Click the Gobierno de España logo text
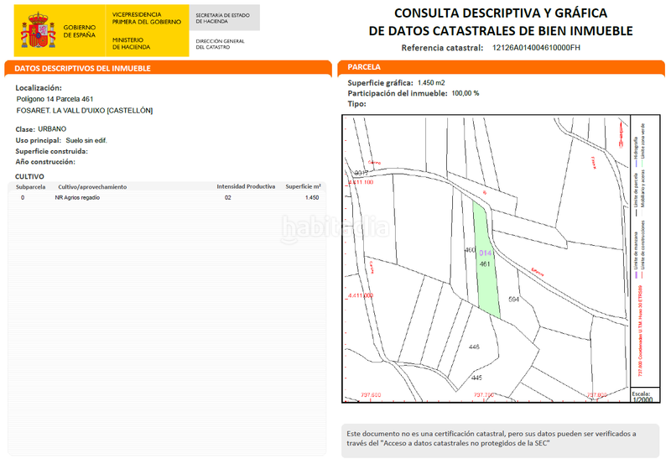671x459 pixels. [77, 30]
